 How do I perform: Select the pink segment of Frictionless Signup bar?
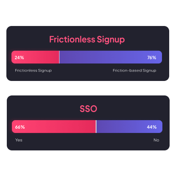tap(35, 57)
